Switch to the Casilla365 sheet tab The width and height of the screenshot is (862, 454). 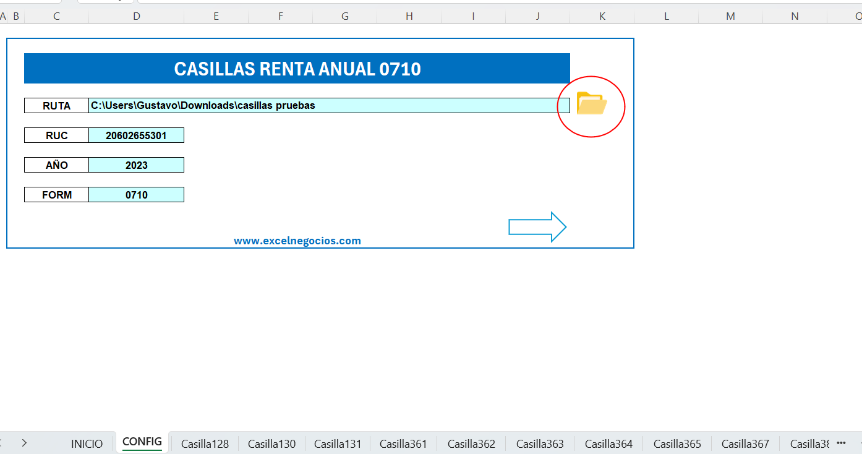click(677, 443)
